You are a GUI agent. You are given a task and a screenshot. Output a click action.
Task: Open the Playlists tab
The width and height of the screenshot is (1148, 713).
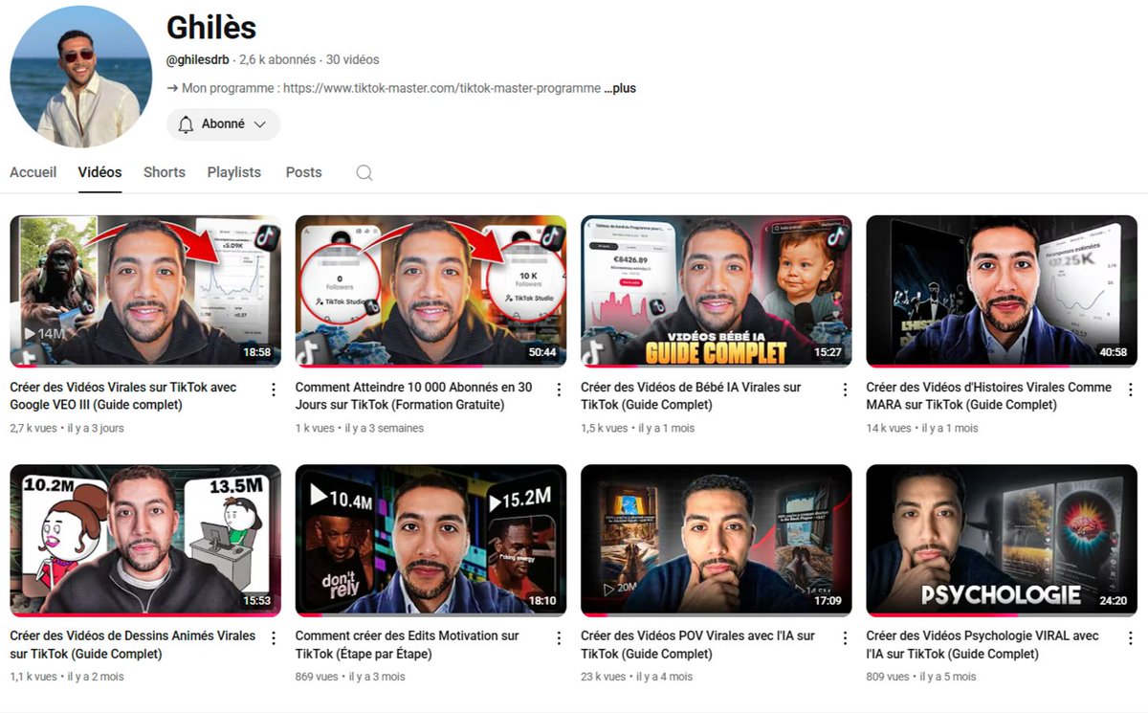[x=234, y=172]
